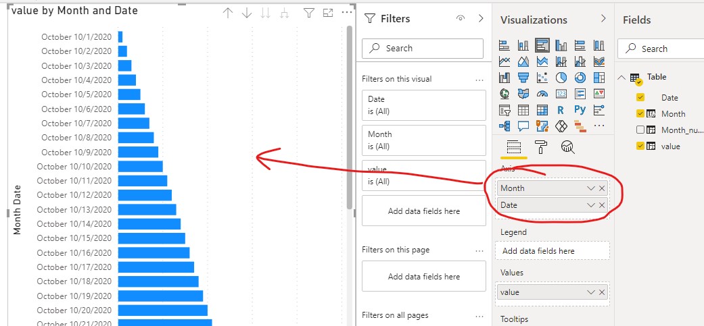Screen dimensions: 704x326
Task: Collapse the Filters pane chevron
Action: (x=481, y=18)
